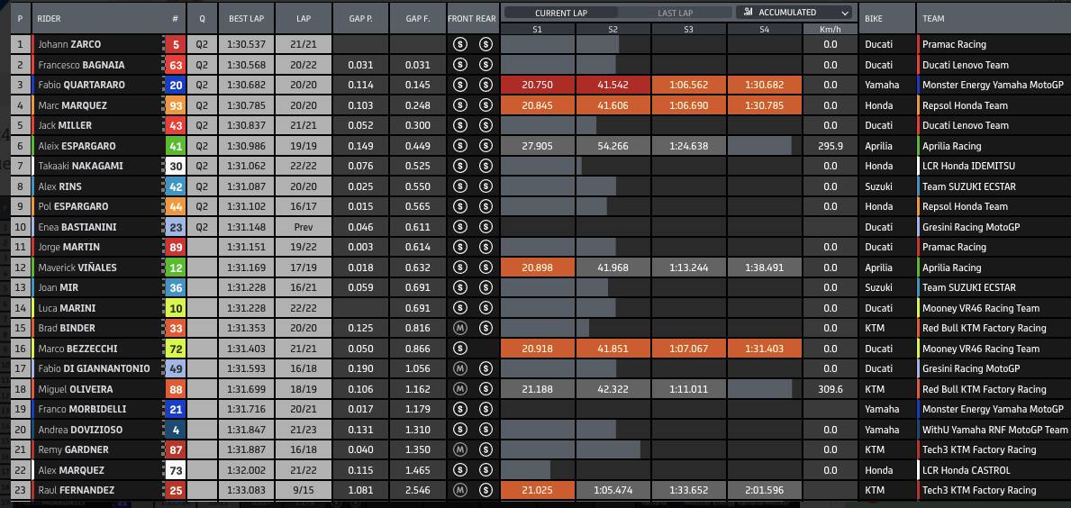Click Quartararo's S4 time 1:30.682
The height and width of the screenshot is (508, 1071).
tap(764, 86)
